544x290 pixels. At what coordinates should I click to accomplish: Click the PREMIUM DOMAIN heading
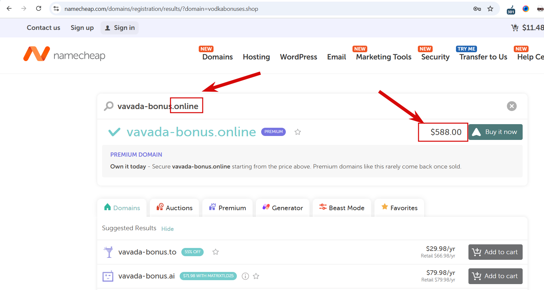[136, 155]
